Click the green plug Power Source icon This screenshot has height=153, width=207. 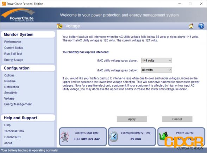[x=163, y=136]
